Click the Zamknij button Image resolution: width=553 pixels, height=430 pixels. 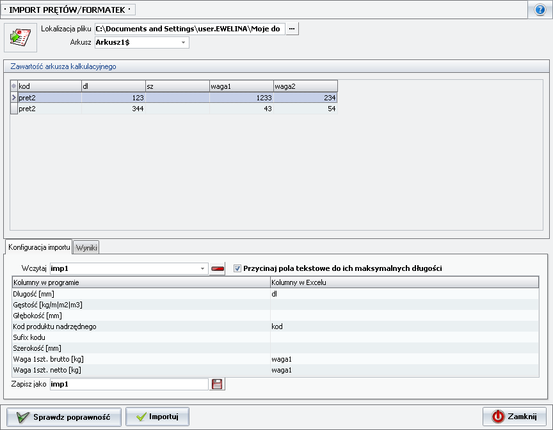pyautogui.click(x=515, y=417)
